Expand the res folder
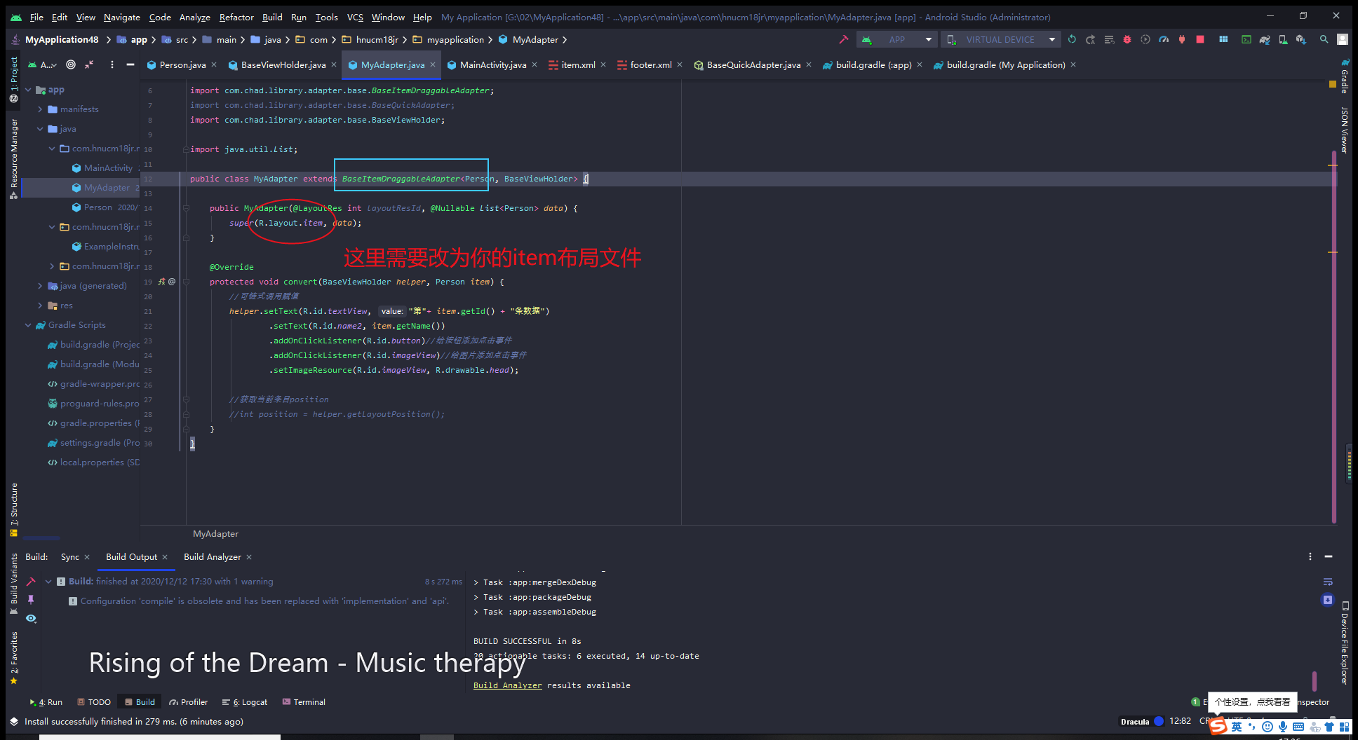Image resolution: width=1358 pixels, height=740 pixels. tap(41, 306)
